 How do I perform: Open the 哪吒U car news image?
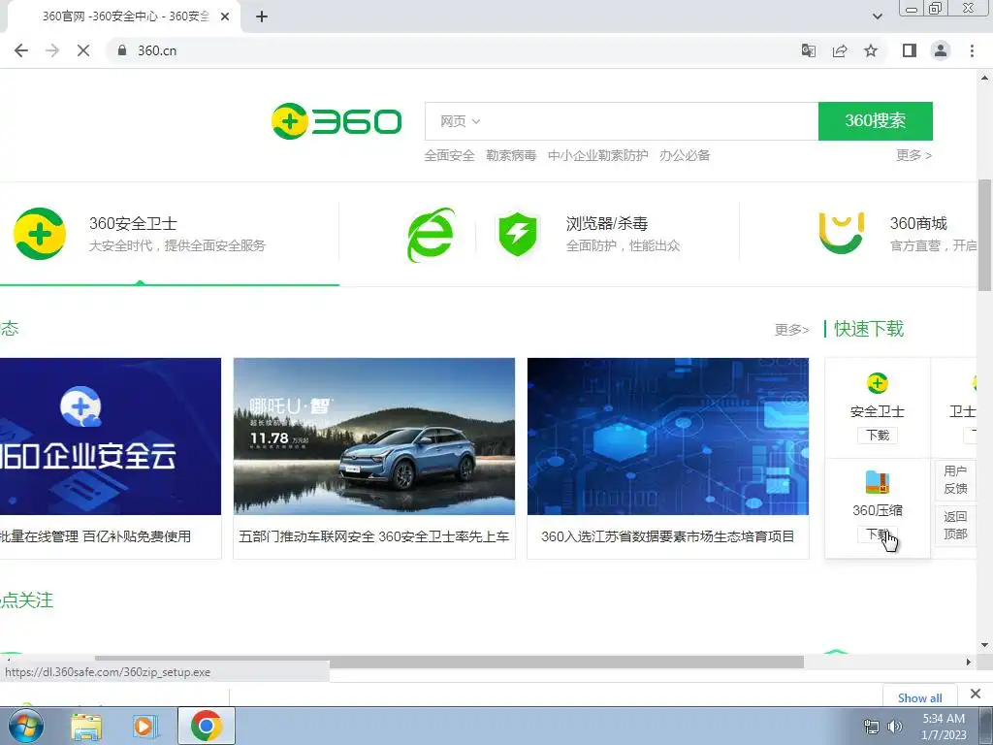[373, 437]
